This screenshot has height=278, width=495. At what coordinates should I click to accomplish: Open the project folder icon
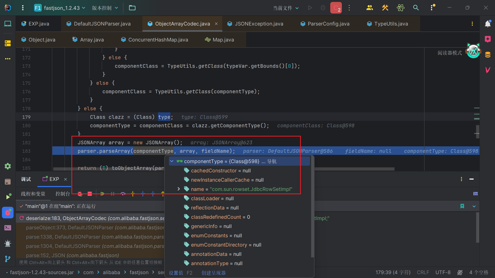(x=132, y=8)
